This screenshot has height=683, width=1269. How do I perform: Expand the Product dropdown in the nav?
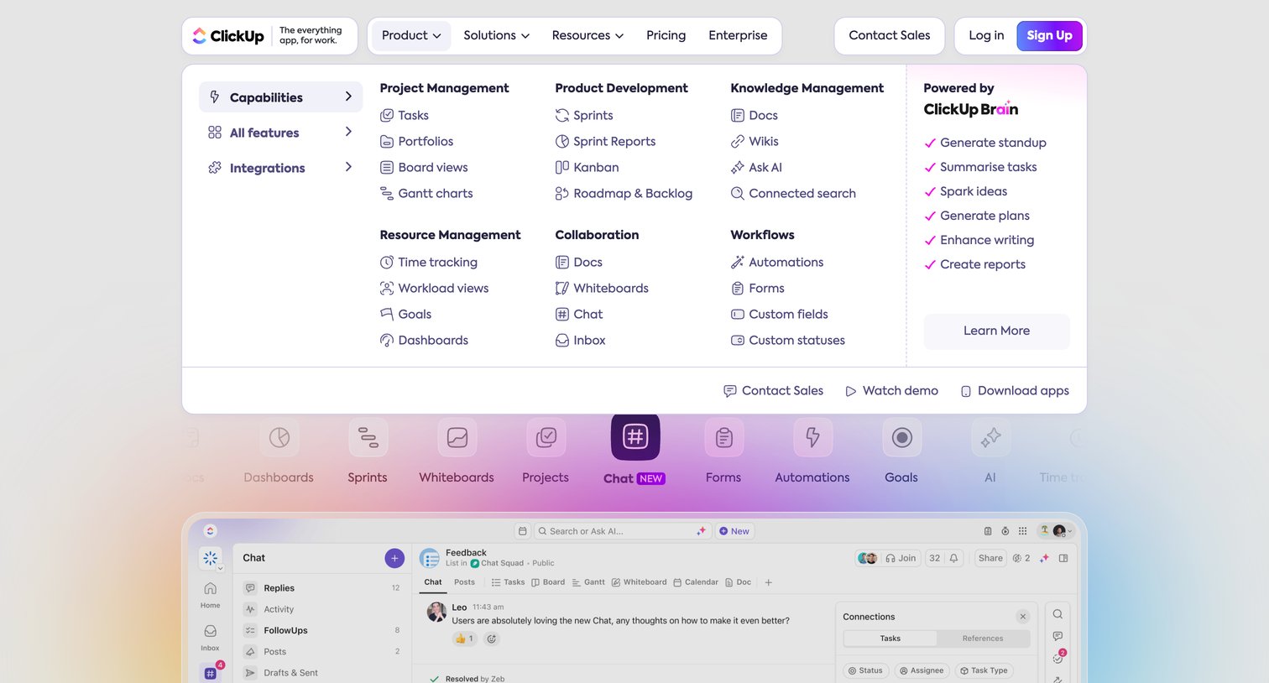point(411,36)
